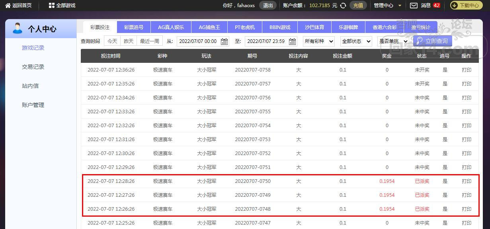Image resolution: width=490 pixels, height=229 pixels.
Task: Expand the 管理中心 dropdown menu
Action: [388, 6]
